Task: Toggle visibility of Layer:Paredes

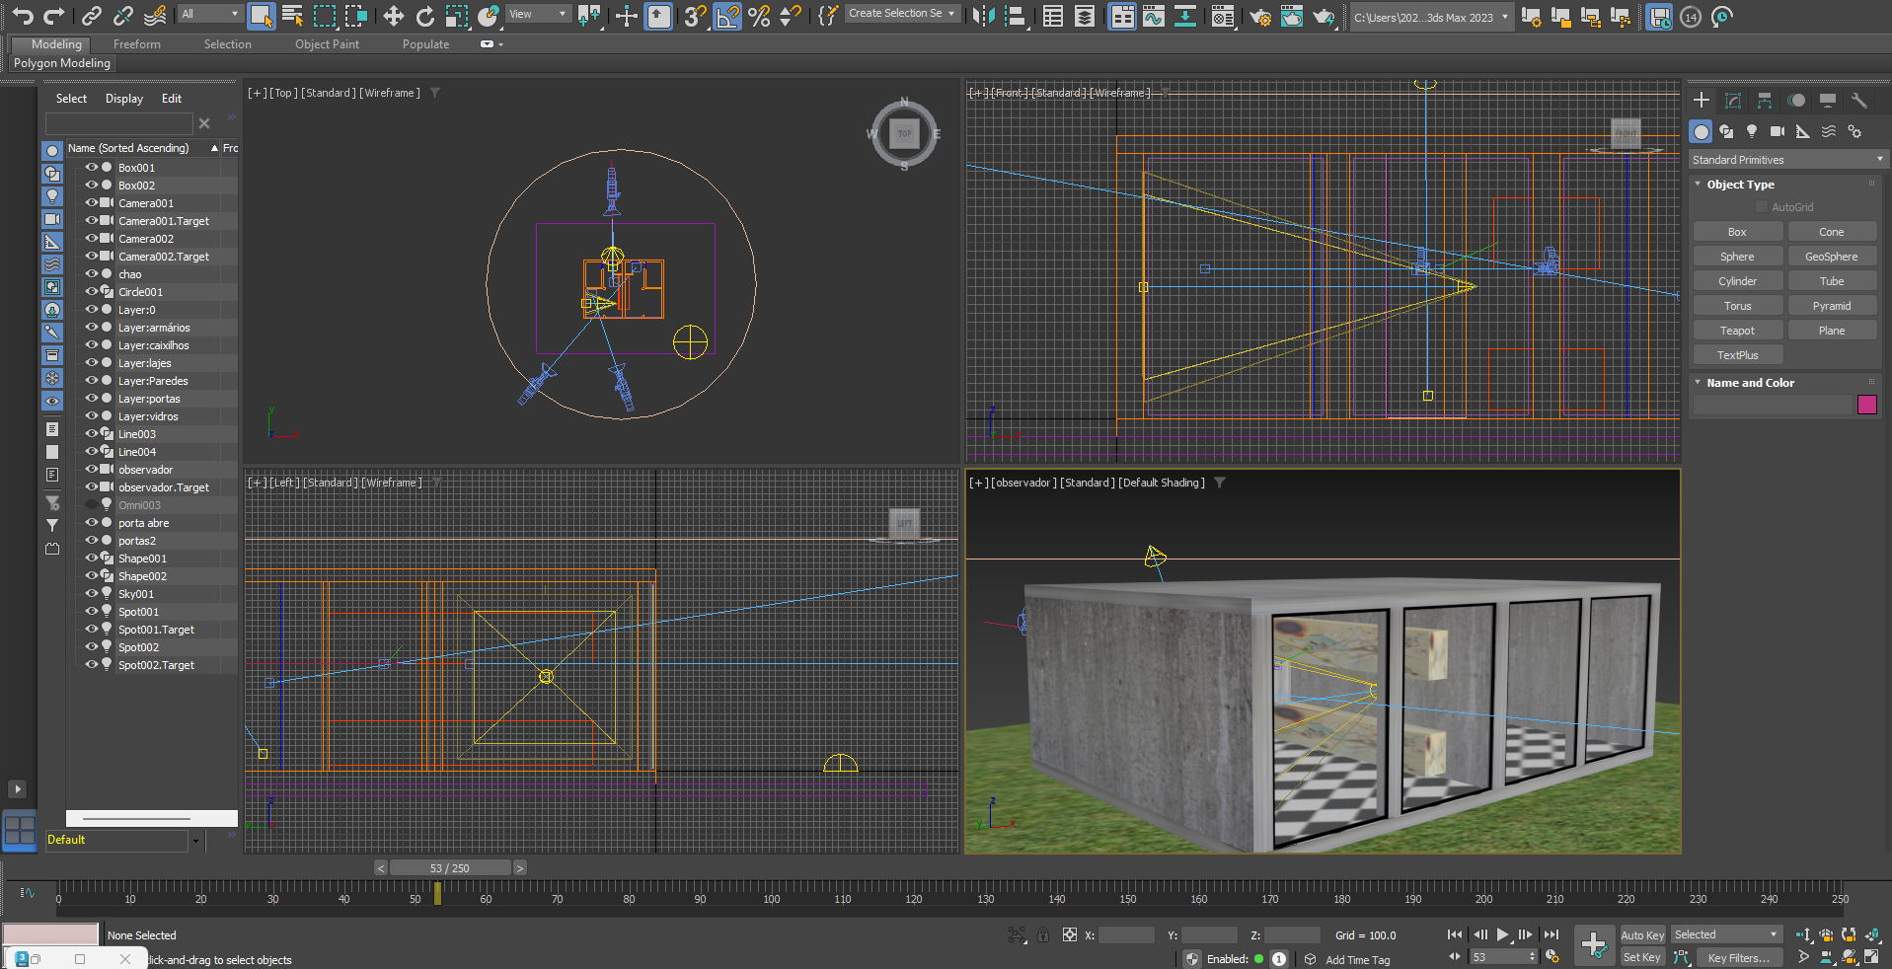Action: [x=91, y=381]
